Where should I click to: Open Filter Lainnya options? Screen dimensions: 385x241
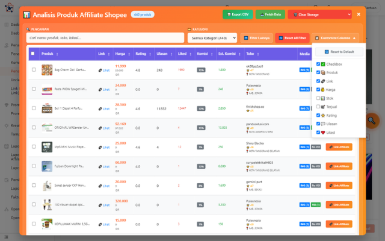[257, 38]
